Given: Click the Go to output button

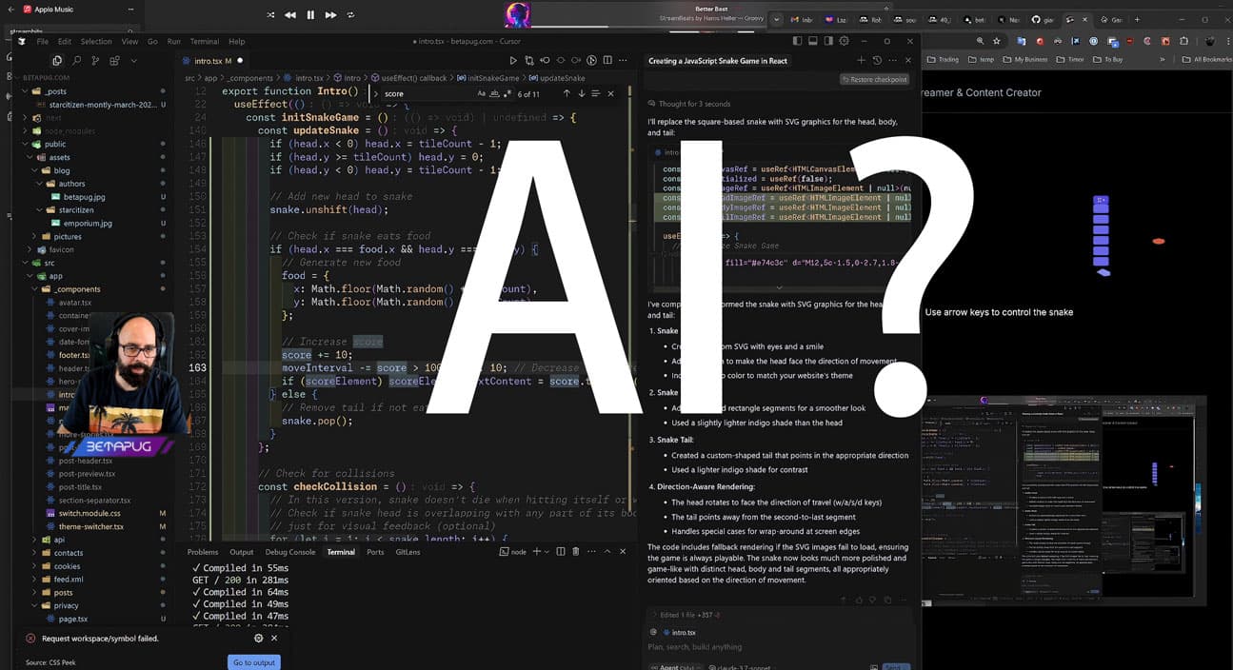Looking at the screenshot, I should click(253, 662).
